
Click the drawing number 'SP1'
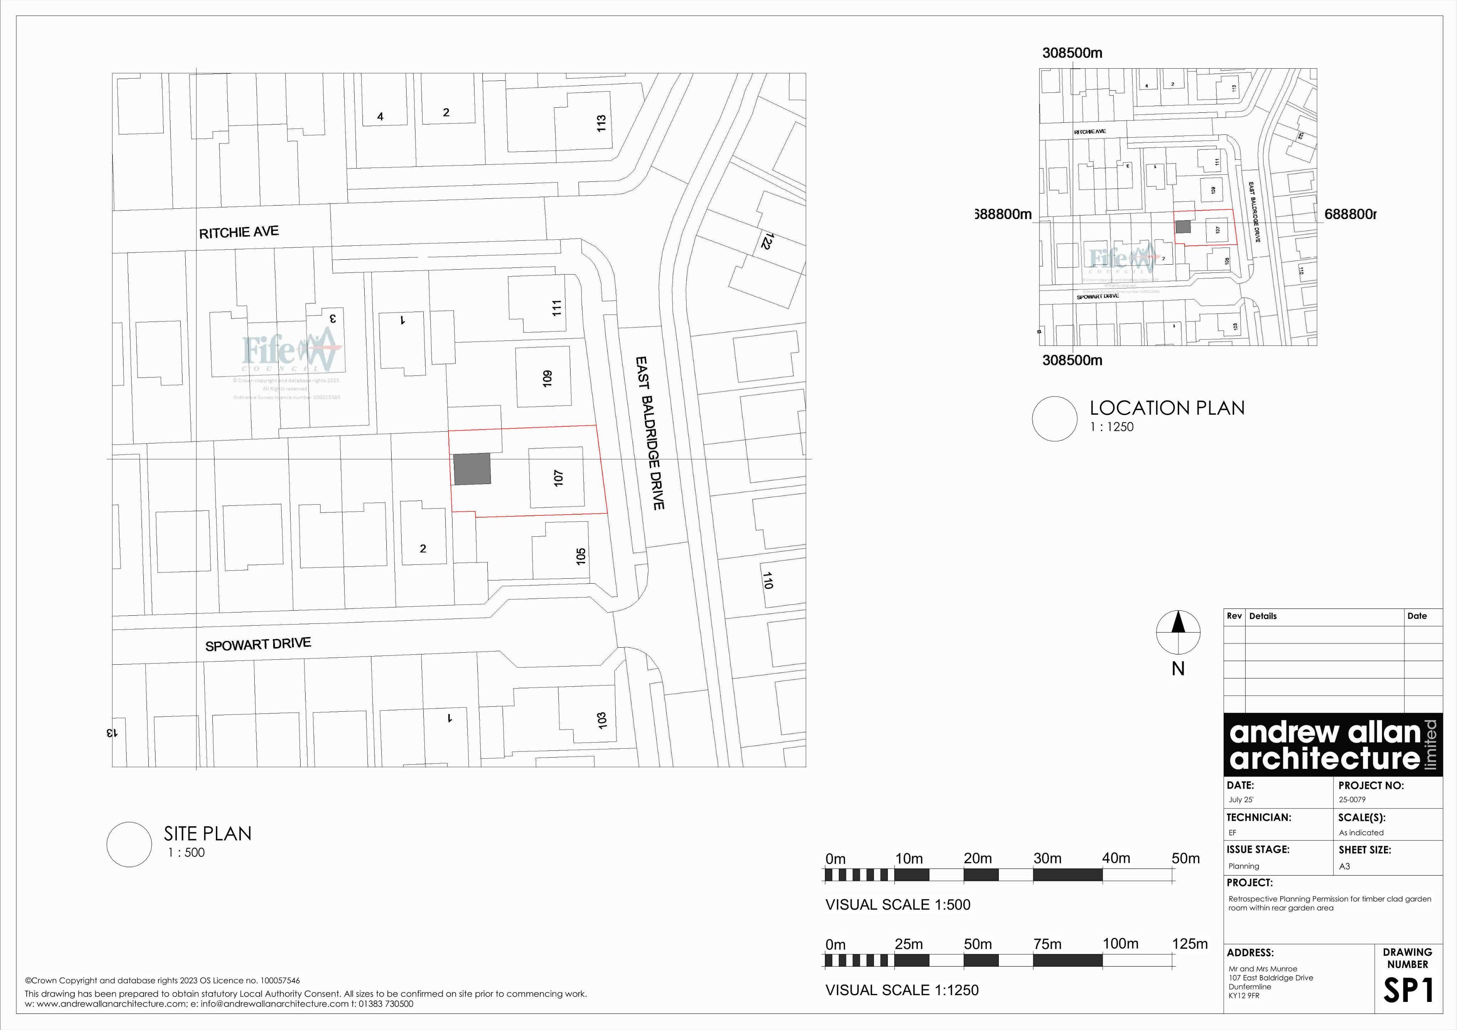pos(1409,991)
